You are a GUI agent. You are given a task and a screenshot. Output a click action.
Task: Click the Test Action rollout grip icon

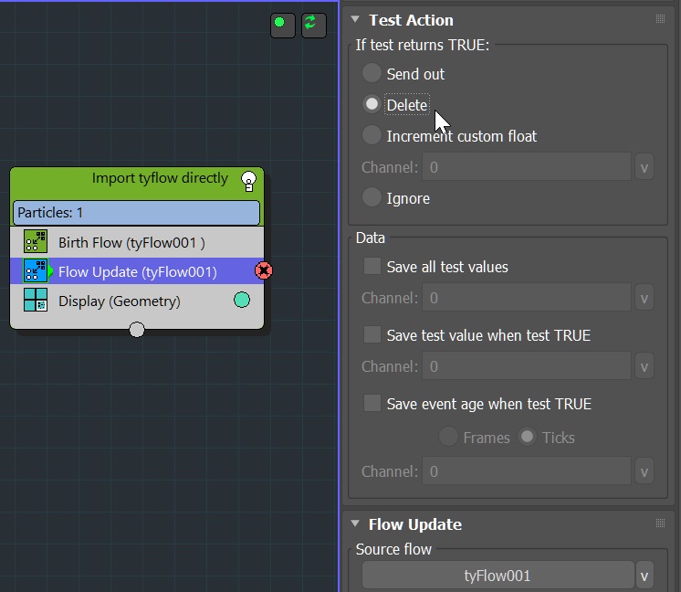(660, 18)
